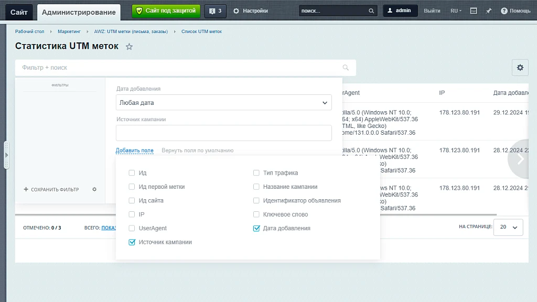Click the top search magnifier icon
The width and height of the screenshot is (537, 302).
click(371, 11)
